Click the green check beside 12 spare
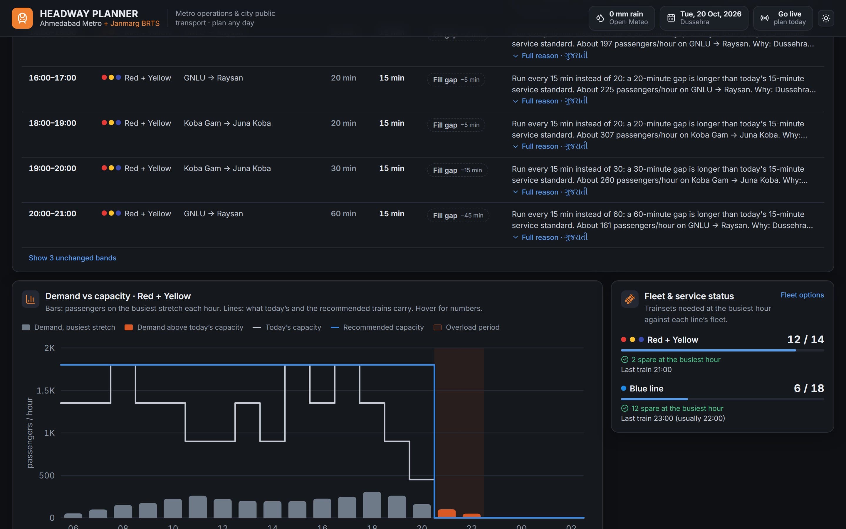Viewport: 846px width, 529px height. click(625, 408)
